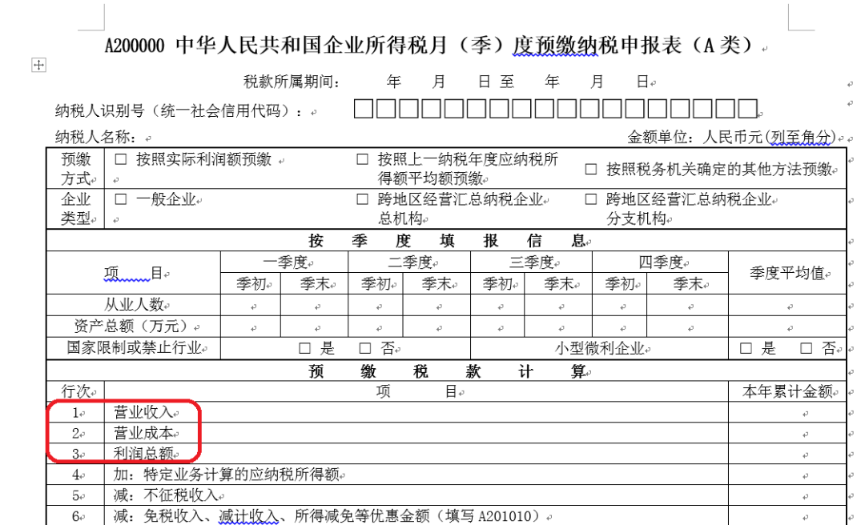Click the 一季度 column header

pyautogui.click(x=284, y=262)
